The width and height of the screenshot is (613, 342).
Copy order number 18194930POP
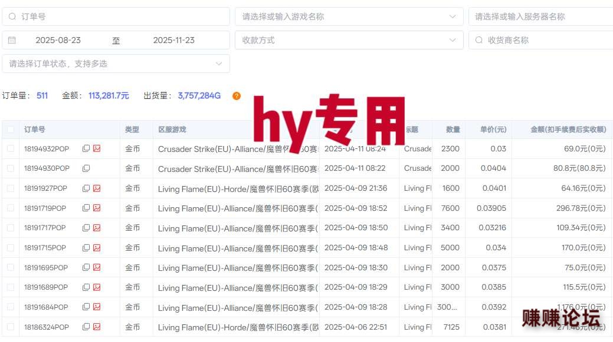[86, 168]
